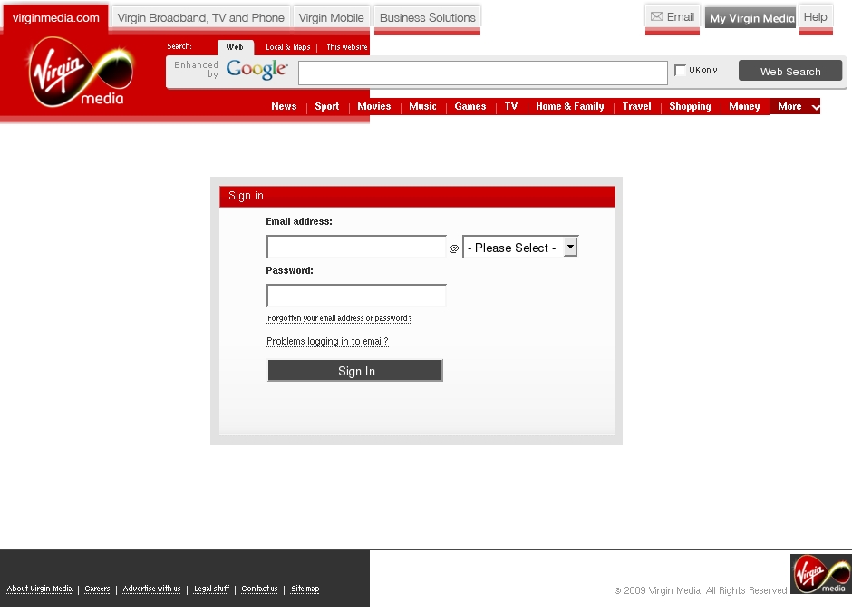
Task: Open the Help tab
Action: pos(816,17)
